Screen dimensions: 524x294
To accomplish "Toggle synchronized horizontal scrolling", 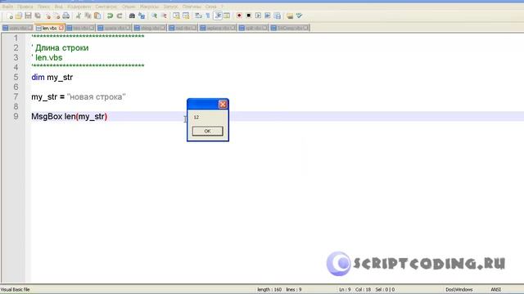I will point(186,16).
